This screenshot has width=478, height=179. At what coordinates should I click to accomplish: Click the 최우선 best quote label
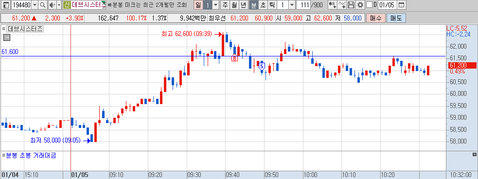point(217,18)
